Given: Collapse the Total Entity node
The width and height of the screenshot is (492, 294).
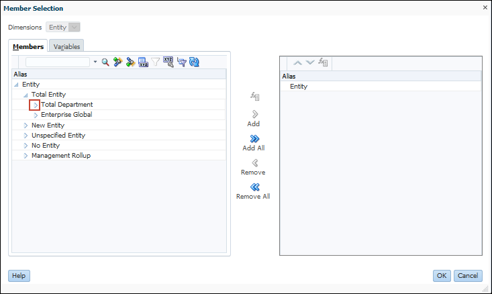Looking at the screenshot, I should (x=26, y=95).
